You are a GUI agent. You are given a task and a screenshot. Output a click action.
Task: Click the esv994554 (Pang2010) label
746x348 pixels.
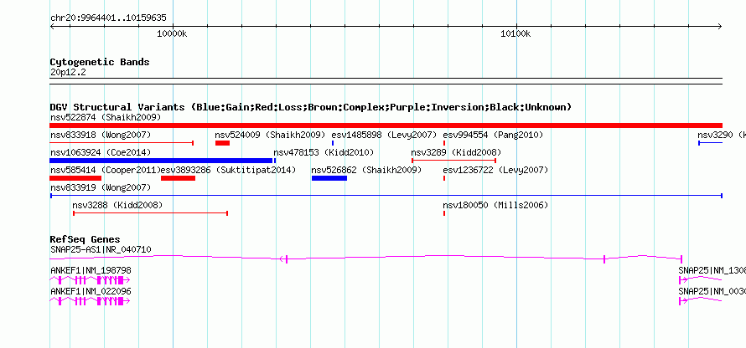point(493,136)
